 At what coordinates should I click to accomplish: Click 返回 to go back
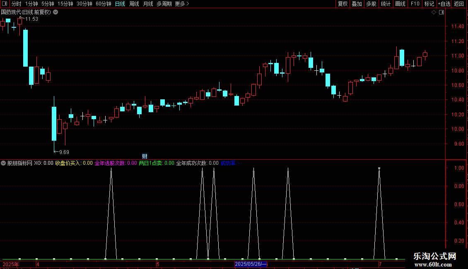459,4
